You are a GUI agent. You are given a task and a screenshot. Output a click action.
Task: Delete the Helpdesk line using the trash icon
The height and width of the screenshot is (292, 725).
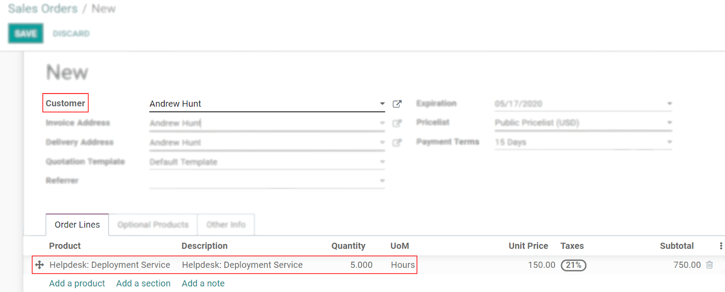pos(709,265)
